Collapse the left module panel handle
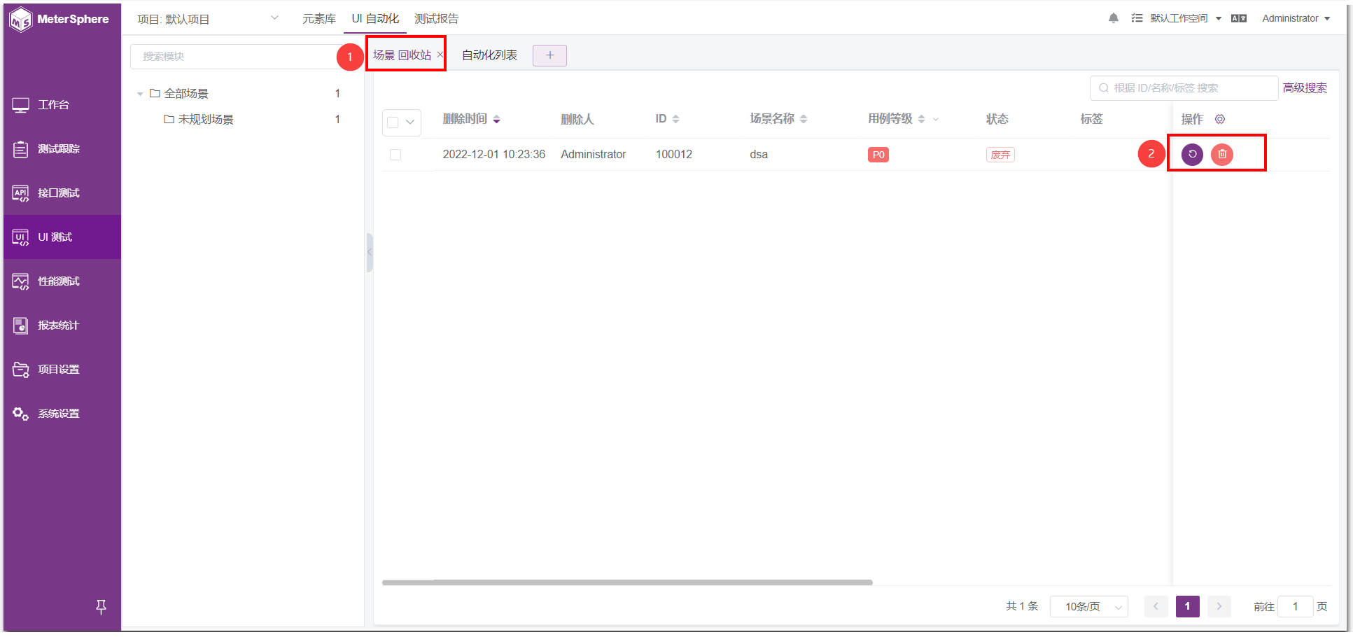Viewport: 1353px width, 637px height. point(370,252)
